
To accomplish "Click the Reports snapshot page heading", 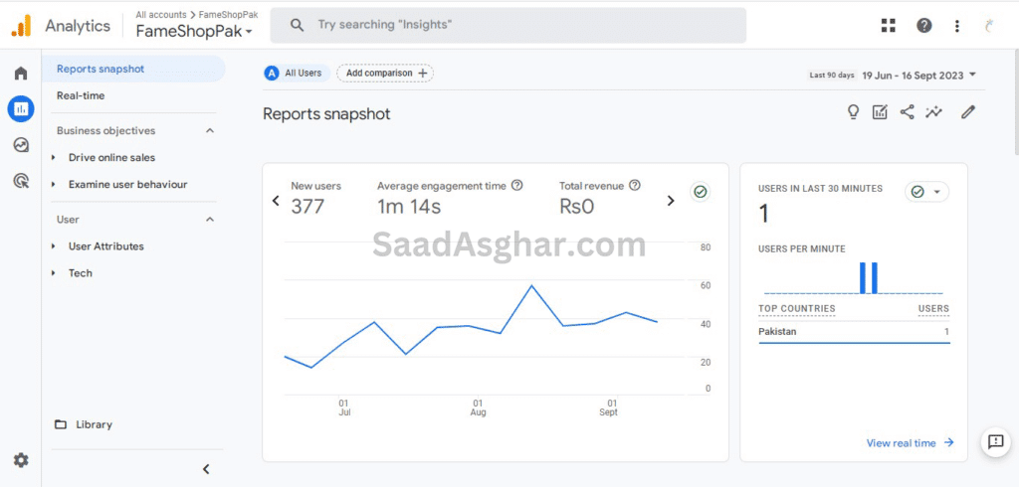I will click(326, 114).
